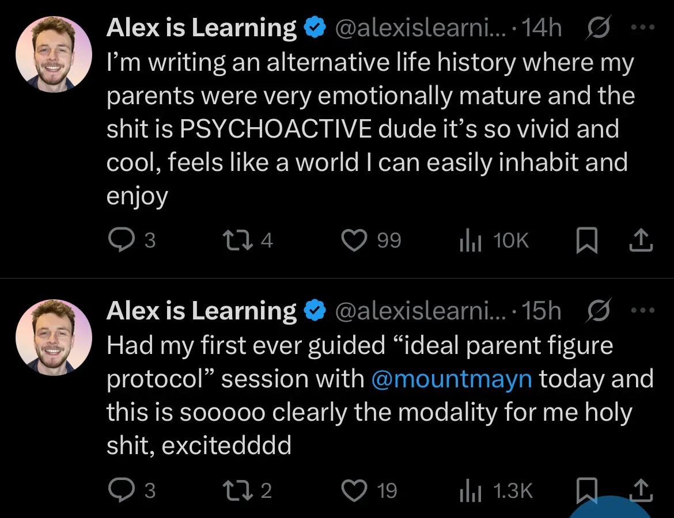This screenshot has height=518, width=674.
Task: Like the ideal parent figure tweet
Action: [354, 491]
